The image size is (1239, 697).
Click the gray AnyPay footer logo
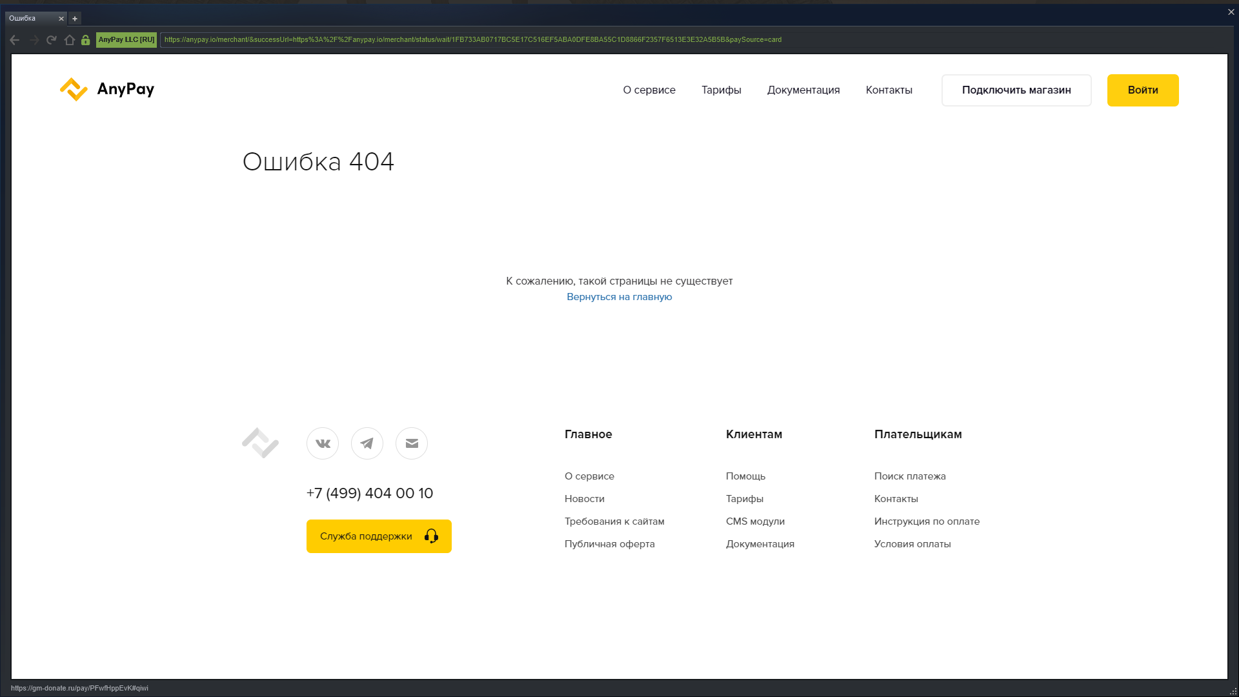[x=260, y=443]
